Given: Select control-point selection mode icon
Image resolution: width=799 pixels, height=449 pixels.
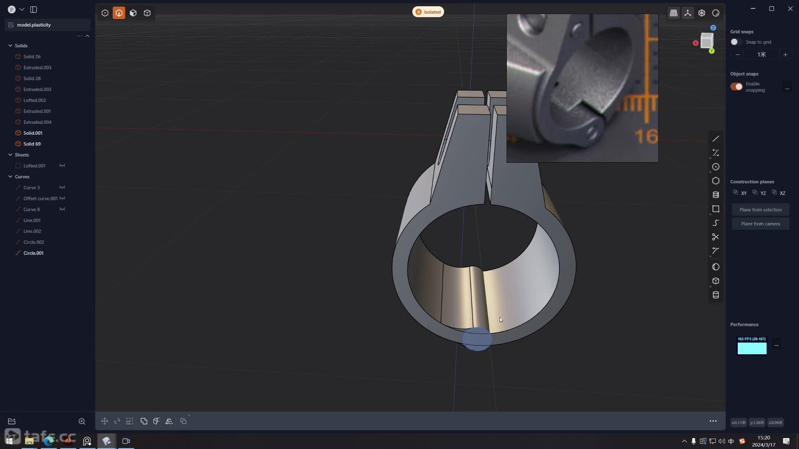Looking at the screenshot, I should (x=105, y=13).
